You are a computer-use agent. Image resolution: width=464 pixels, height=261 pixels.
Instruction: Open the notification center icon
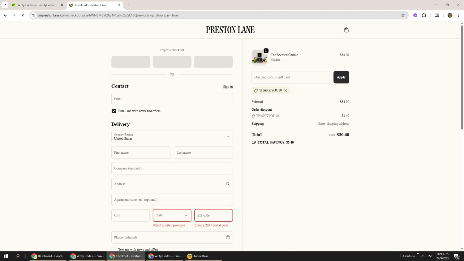coord(457,256)
